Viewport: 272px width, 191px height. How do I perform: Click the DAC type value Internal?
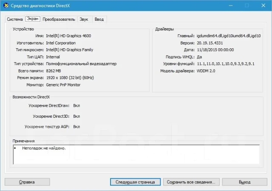coord(53,57)
